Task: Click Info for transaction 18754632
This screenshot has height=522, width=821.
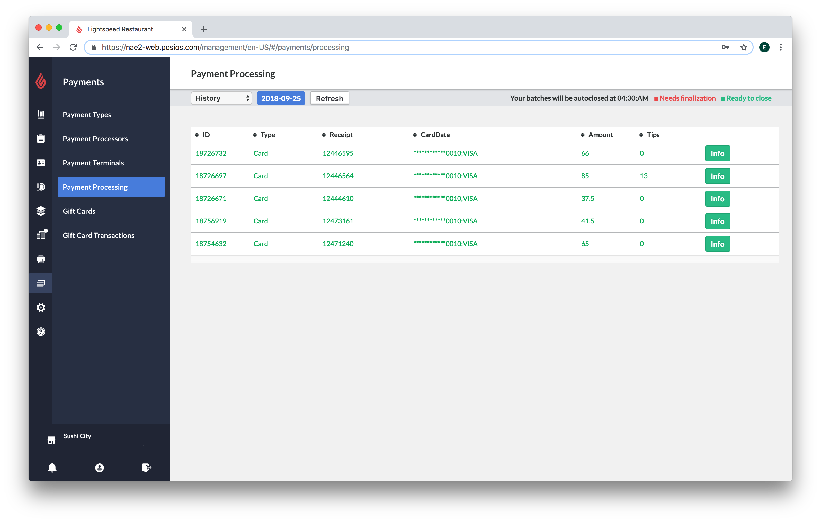Action: pos(717,244)
